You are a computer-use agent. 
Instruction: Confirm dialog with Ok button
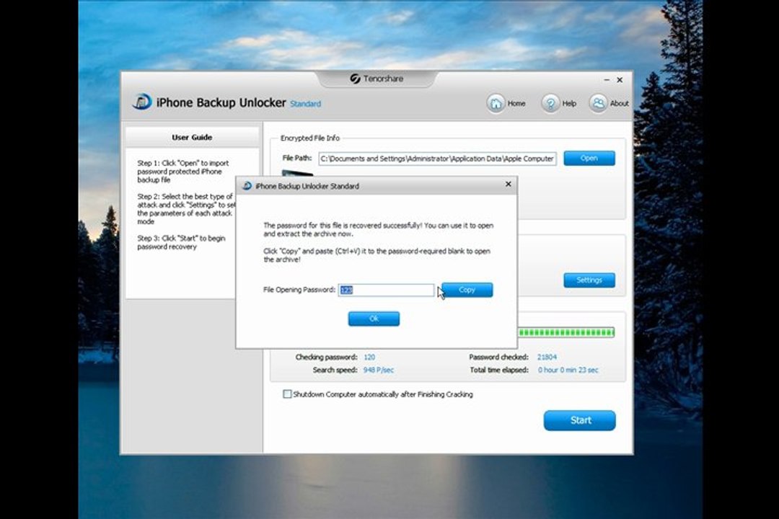point(374,319)
